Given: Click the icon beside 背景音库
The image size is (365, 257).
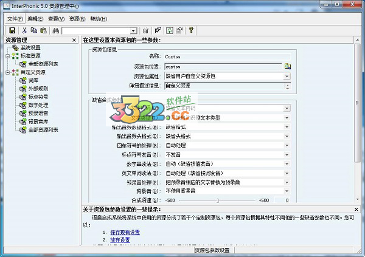Looking at the screenshot, I should pos(23,122).
